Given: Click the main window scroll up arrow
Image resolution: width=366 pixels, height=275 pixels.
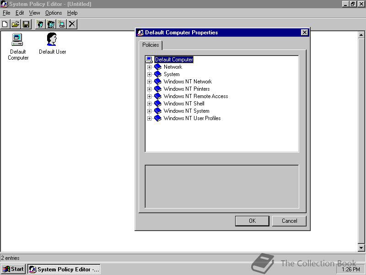Looking at the screenshot, I should [361, 35].
